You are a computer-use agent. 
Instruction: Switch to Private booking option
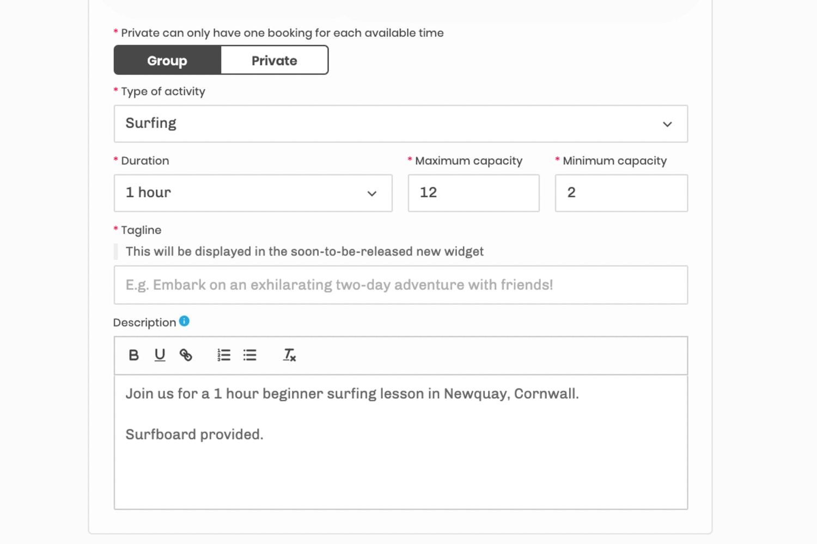coord(275,60)
